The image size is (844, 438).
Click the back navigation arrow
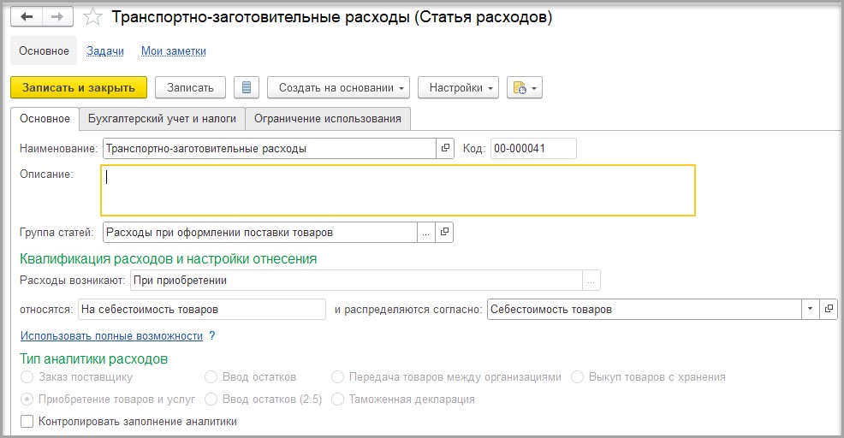point(27,17)
